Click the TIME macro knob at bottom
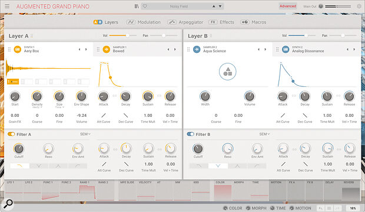This screenshot has height=212, width=365. (x=273, y=208)
